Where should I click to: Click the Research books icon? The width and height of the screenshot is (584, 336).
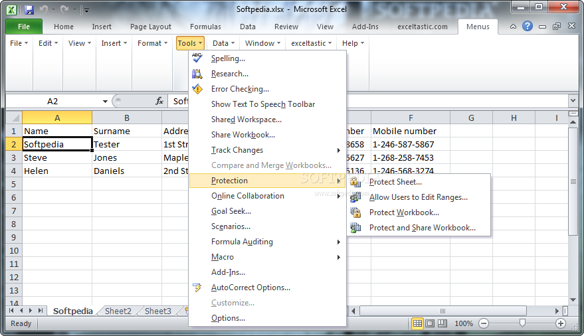coord(197,74)
